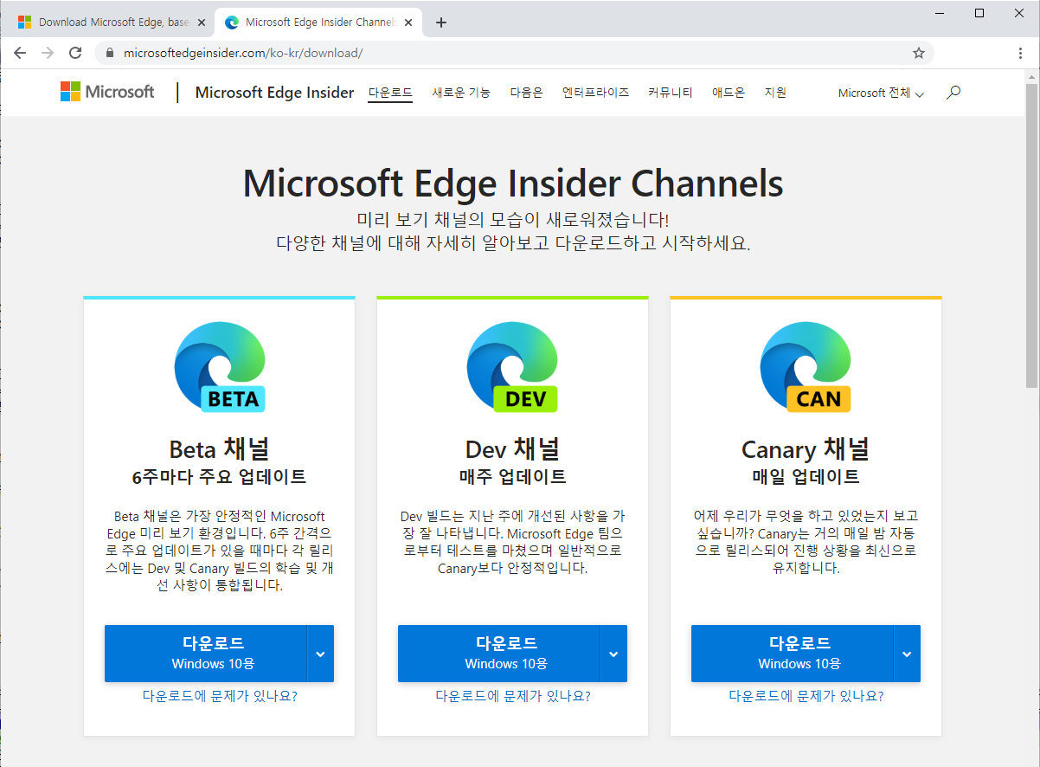Screen dimensions: 1040x767
Task: Open the 다운로드 navigation item
Action: 390,93
